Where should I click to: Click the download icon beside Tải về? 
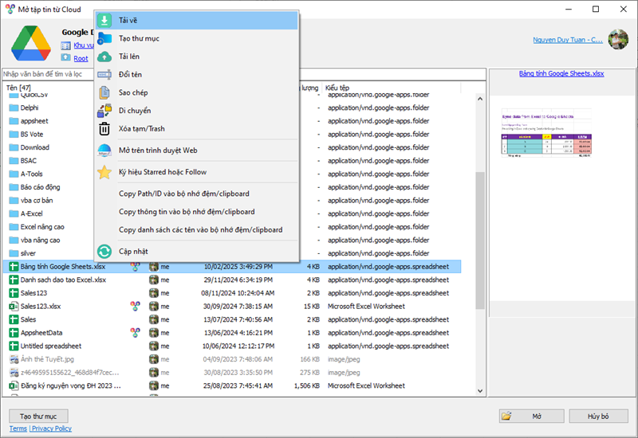point(104,20)
